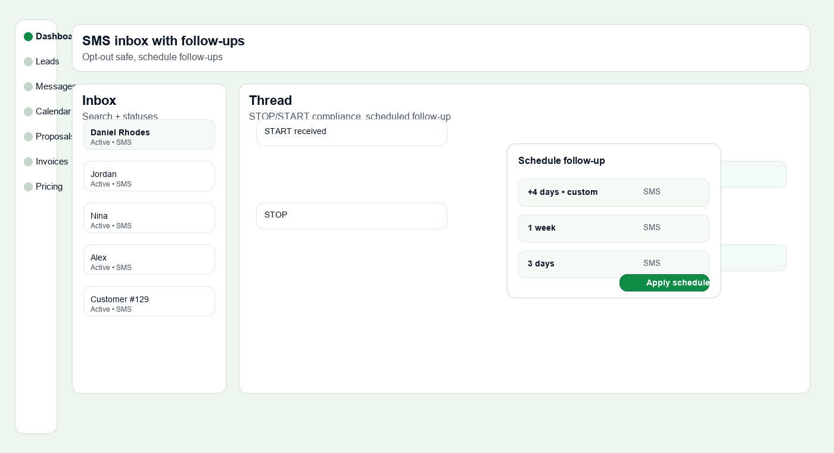Click the dot icon beside Pricing

[28, 187]
